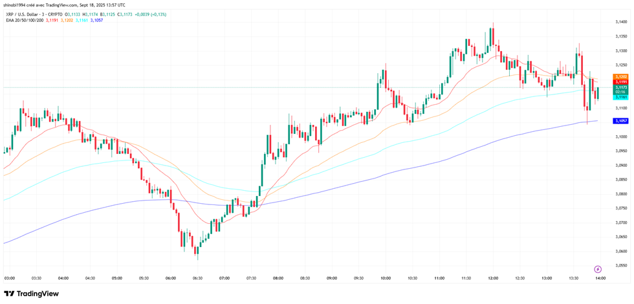Click the 3,0550 price scale label

tap(620, 265)
